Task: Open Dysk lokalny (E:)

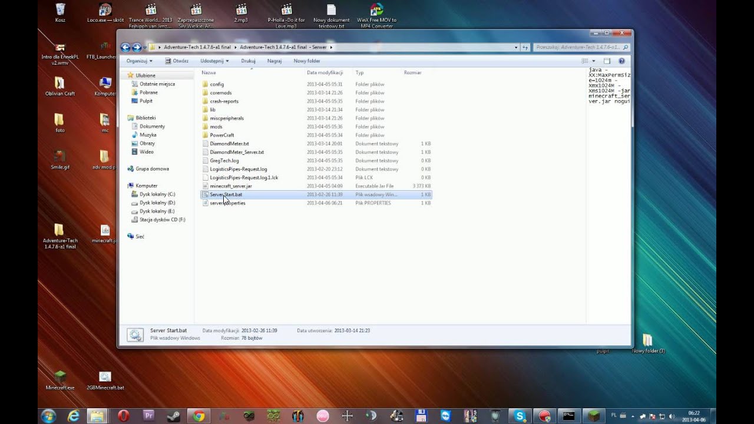Action: [x=157, y=211]
